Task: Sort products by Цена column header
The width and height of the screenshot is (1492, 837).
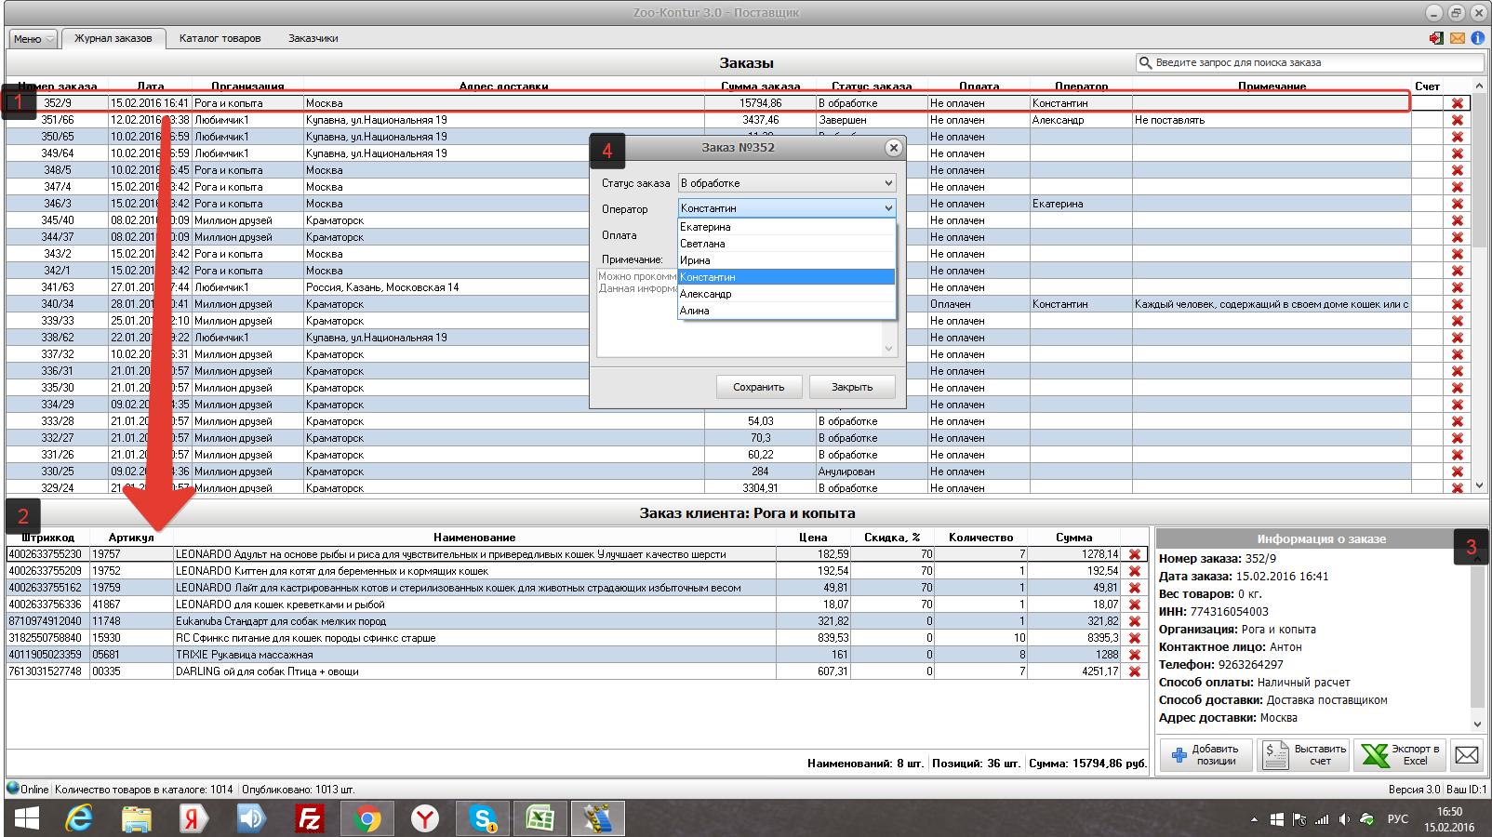Action: 813,538
